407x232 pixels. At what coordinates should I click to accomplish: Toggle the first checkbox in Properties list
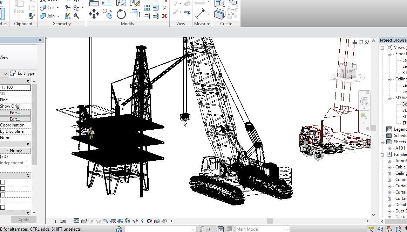[x=3, y=182]
